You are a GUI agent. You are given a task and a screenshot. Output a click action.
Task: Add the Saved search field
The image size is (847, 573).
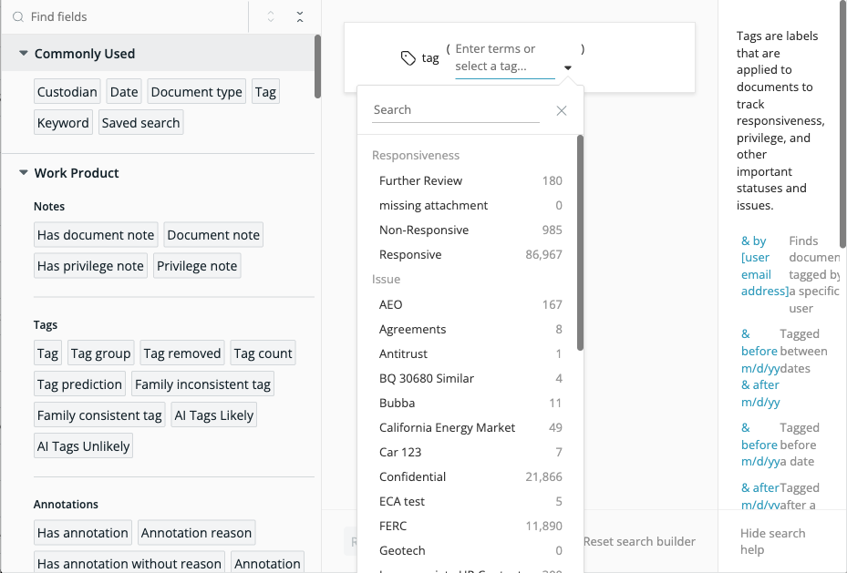click(x=141, y=122)
